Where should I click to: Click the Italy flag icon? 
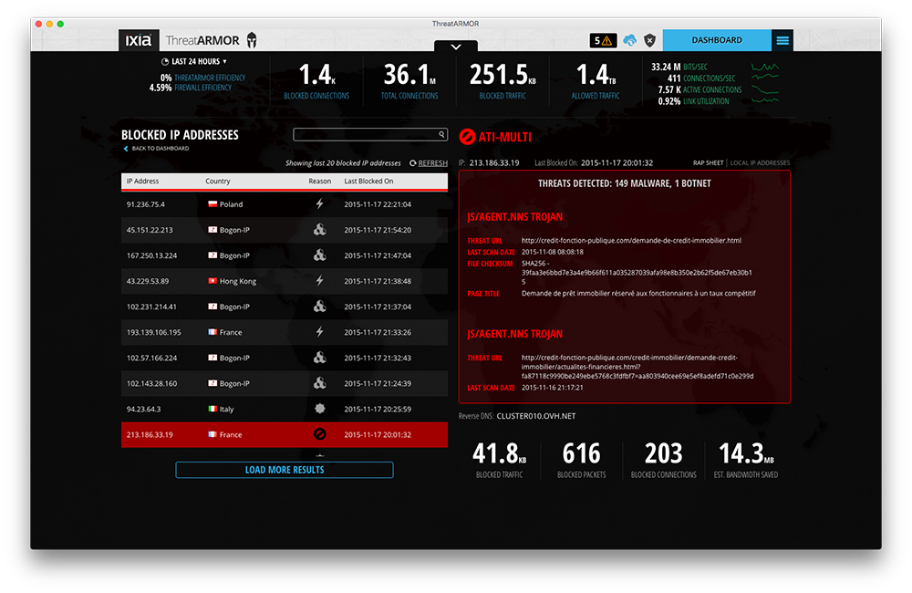coord(212,409)
